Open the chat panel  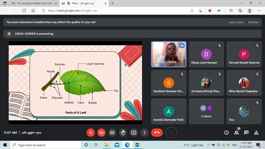pyautogui.click(x=246, y=132)
